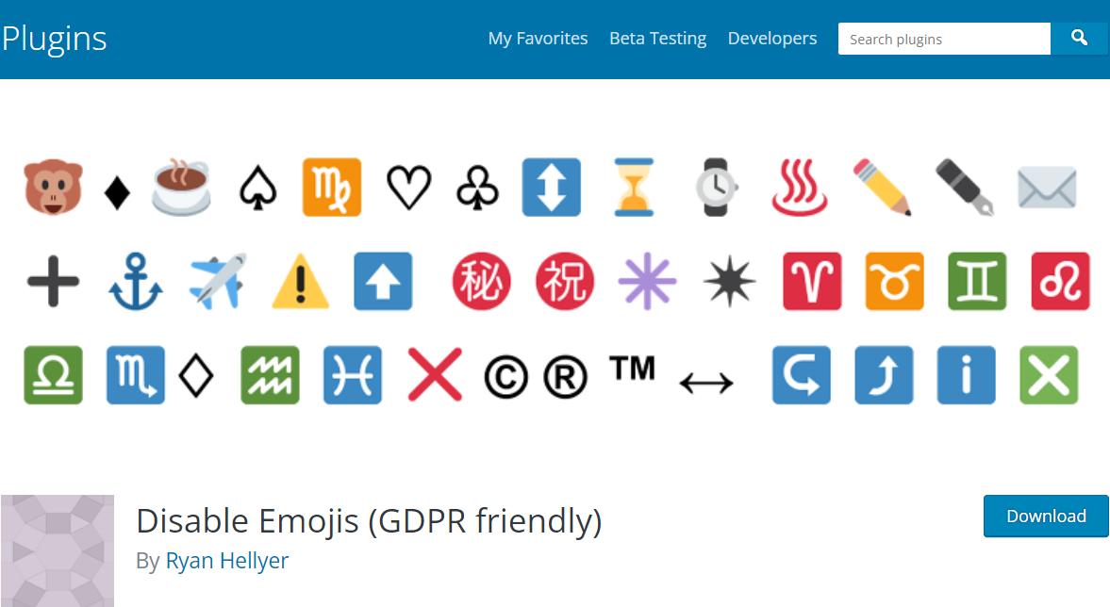Open author Ryan Hellyer's profile link
This screenshot has width=1110, height=607.
[227, 561]
